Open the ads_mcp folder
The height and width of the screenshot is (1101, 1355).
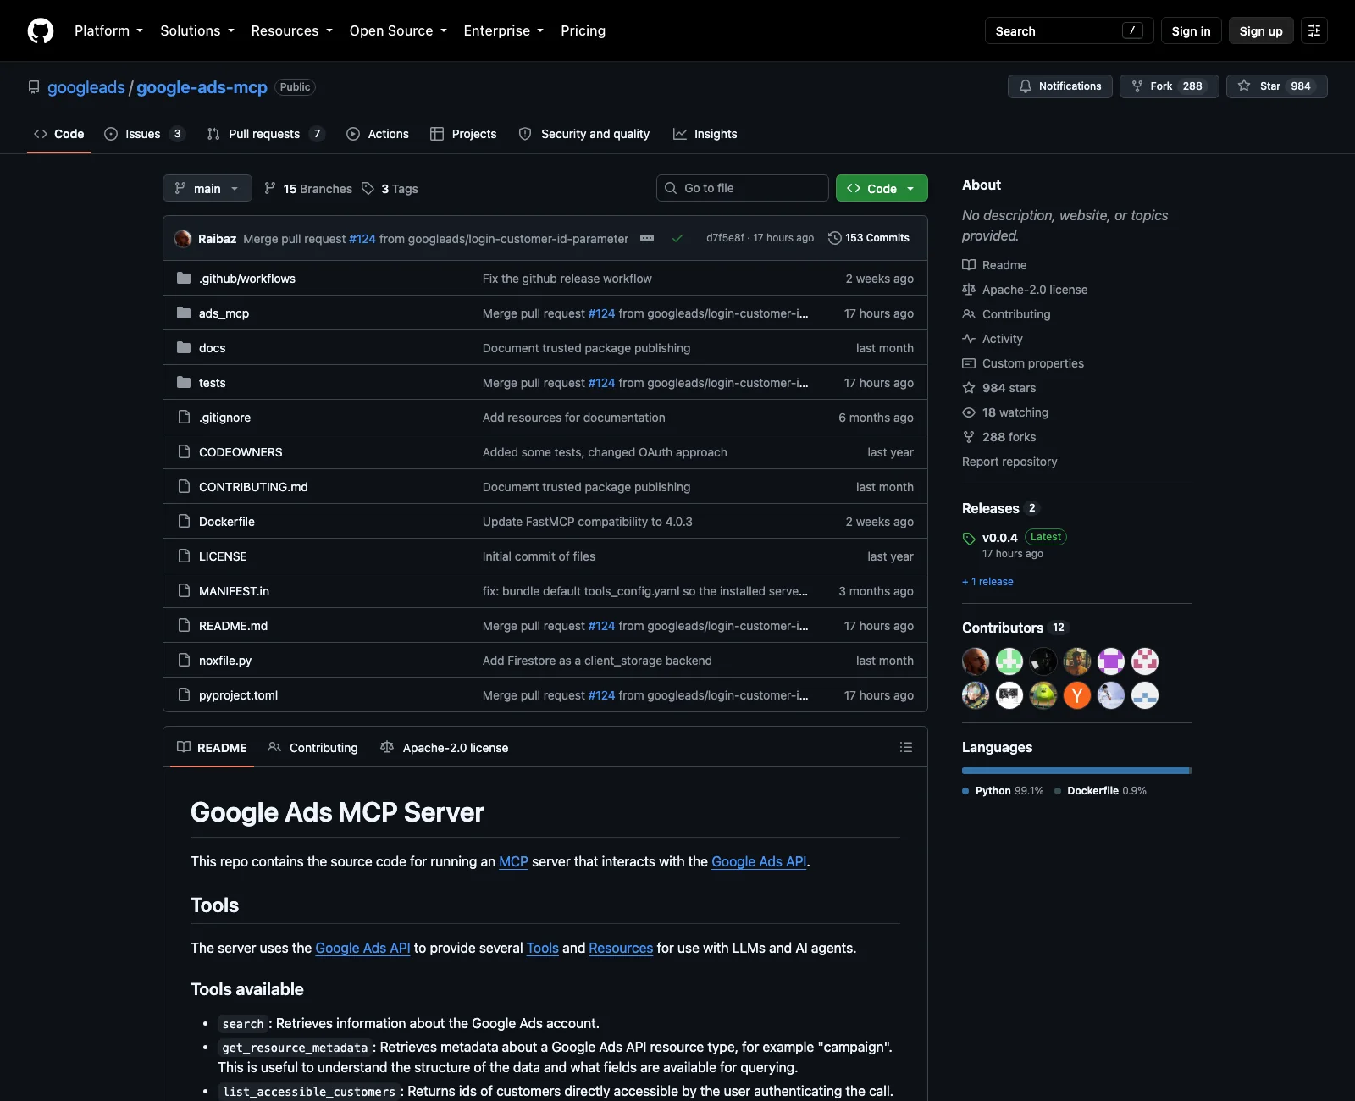coord(224,313)
